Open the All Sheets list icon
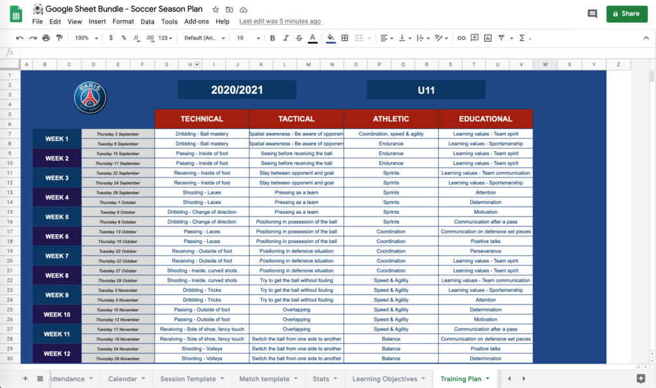 click(x=40, y=378)
